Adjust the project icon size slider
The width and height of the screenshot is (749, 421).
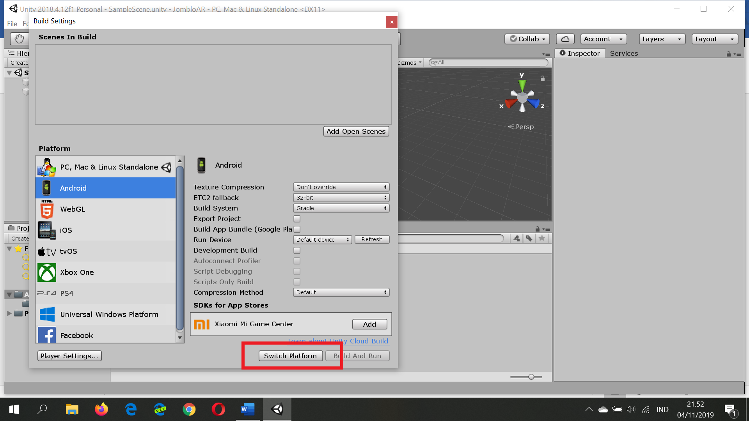531,377
